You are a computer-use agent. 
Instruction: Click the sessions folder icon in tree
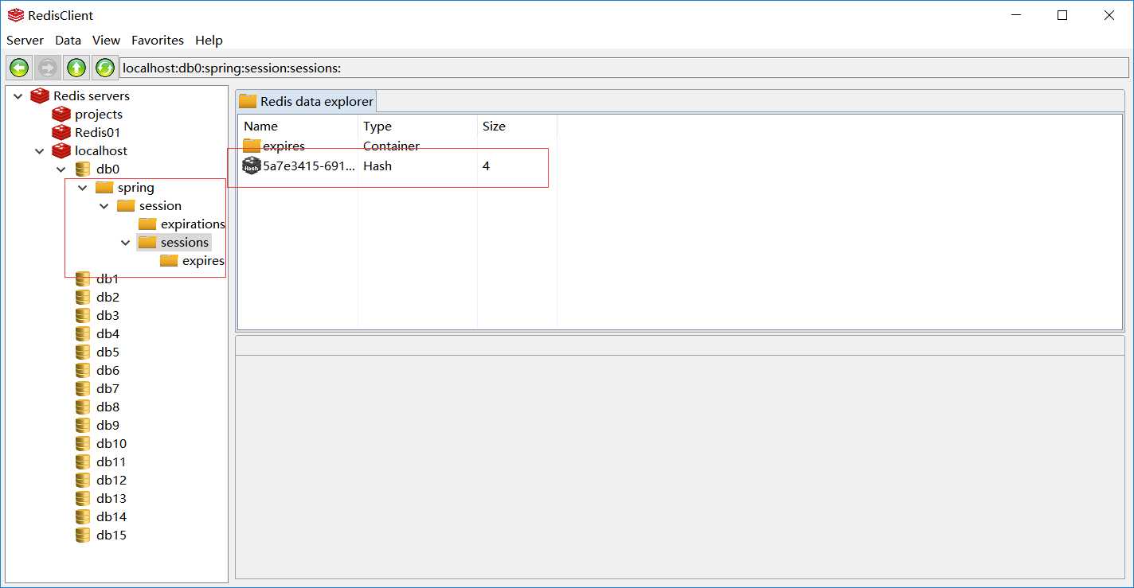(147, 243)
